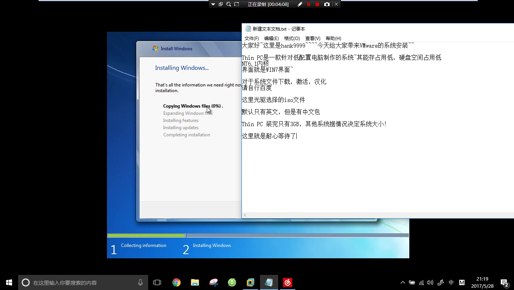
Task: Click stage 2 Installing Windows label
Action: click(212, 245)
